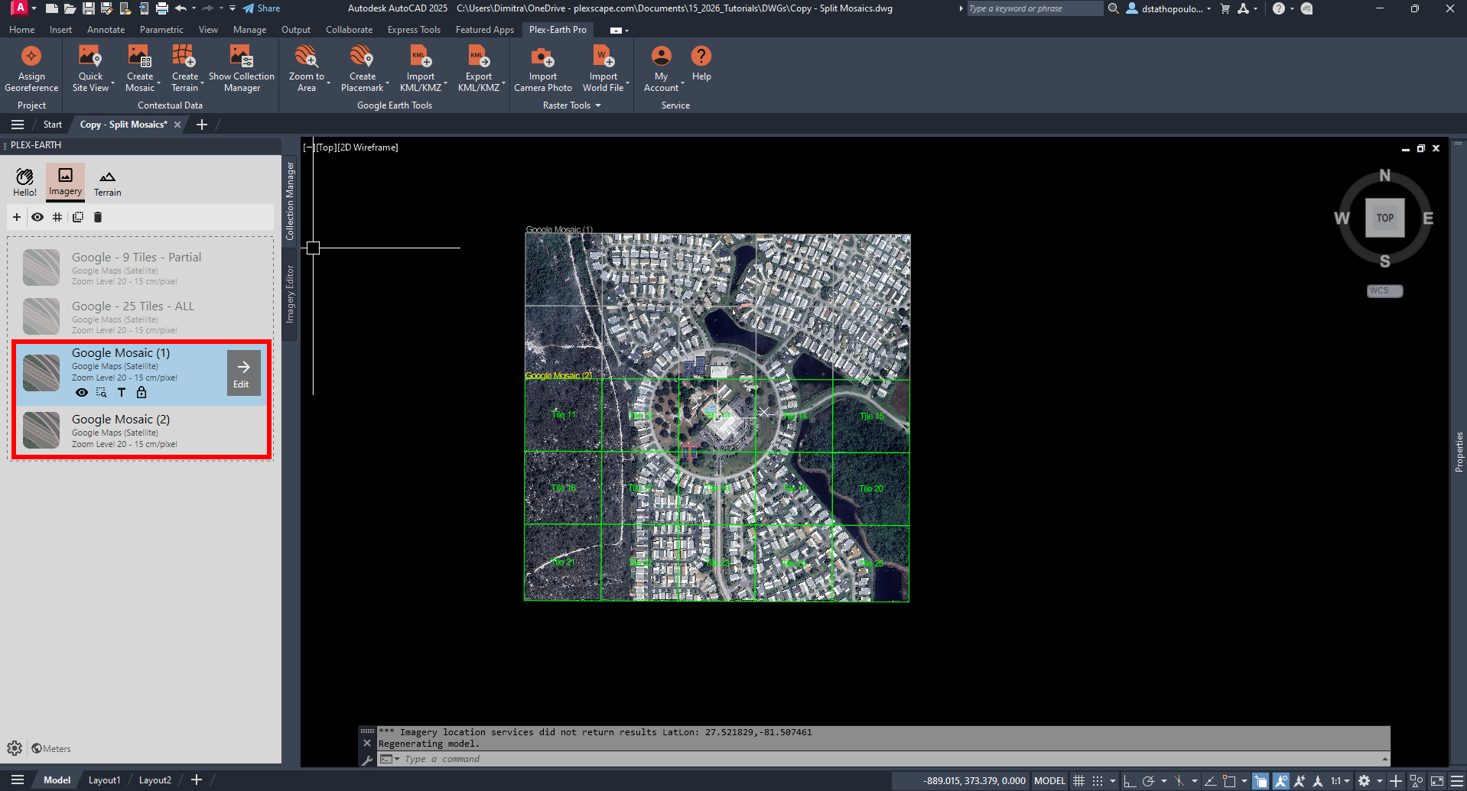
Task: Click the TOP face of the ViewCube
Action: tap(1385, 218)
